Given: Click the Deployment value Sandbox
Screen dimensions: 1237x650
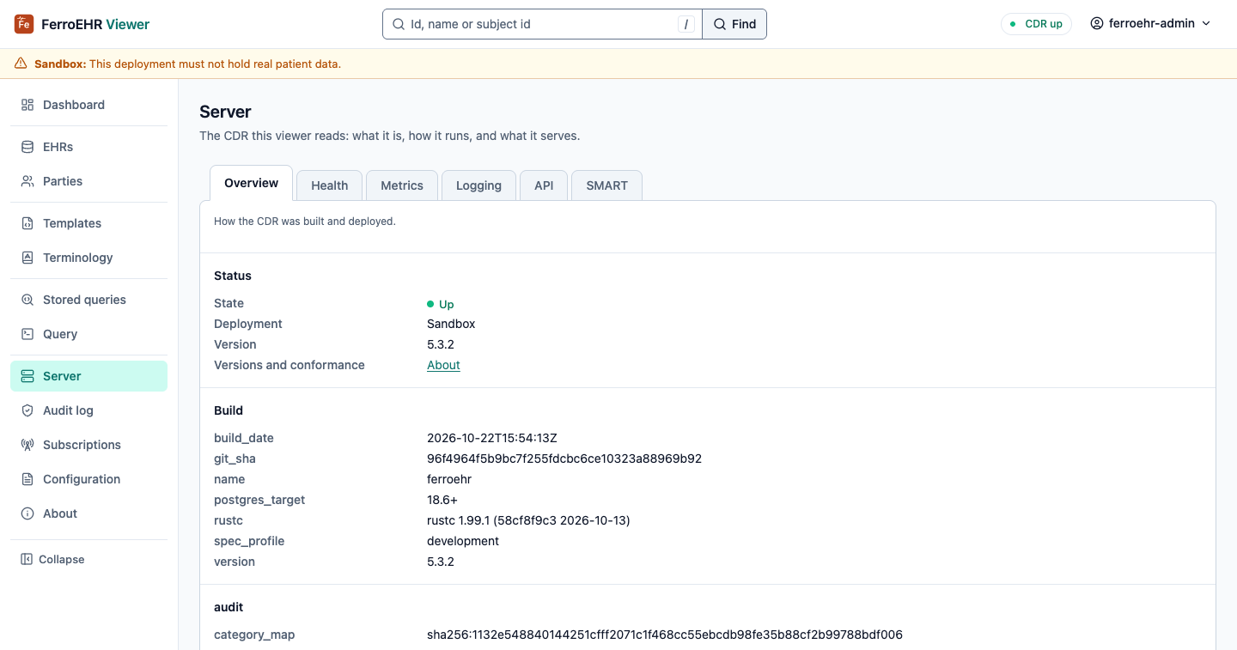Looking at the screenshot, I should [x=451, y=324].
